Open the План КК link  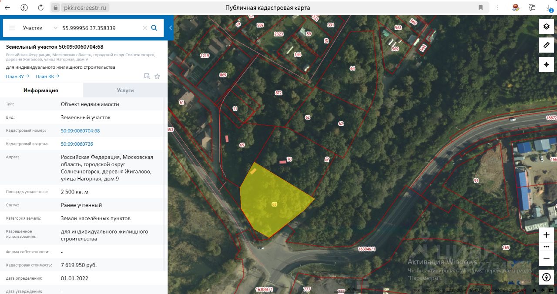[x=47, y=77]
